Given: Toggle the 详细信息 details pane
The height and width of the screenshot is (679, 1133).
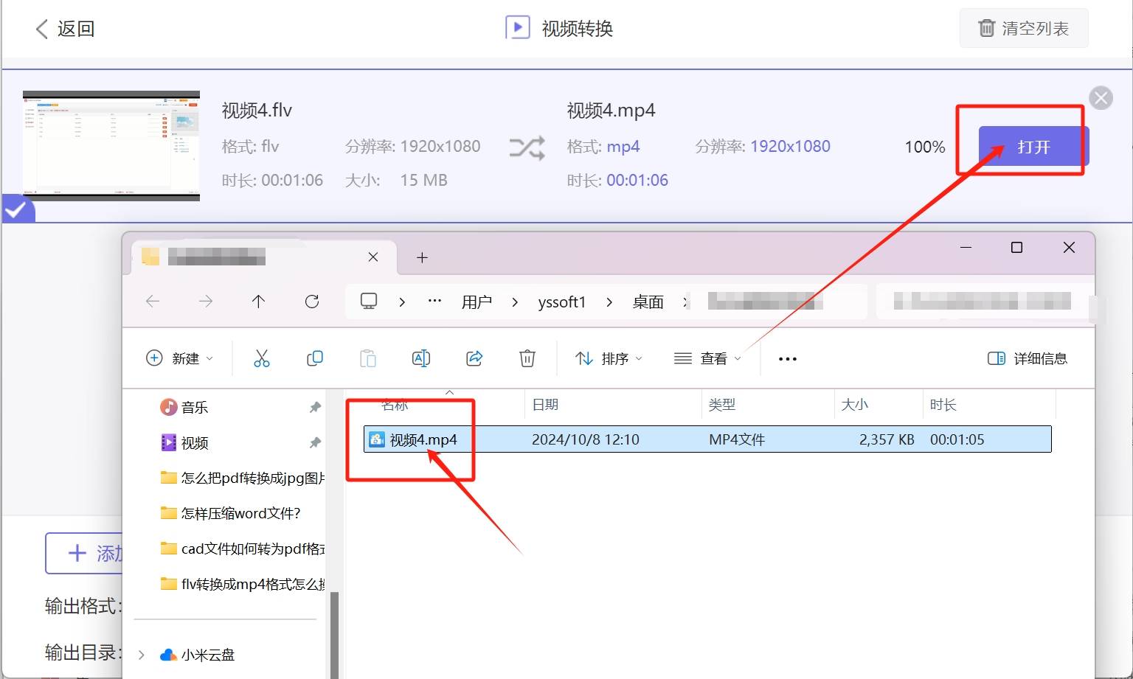Looking at the screenshot, I should point(1028,358).
